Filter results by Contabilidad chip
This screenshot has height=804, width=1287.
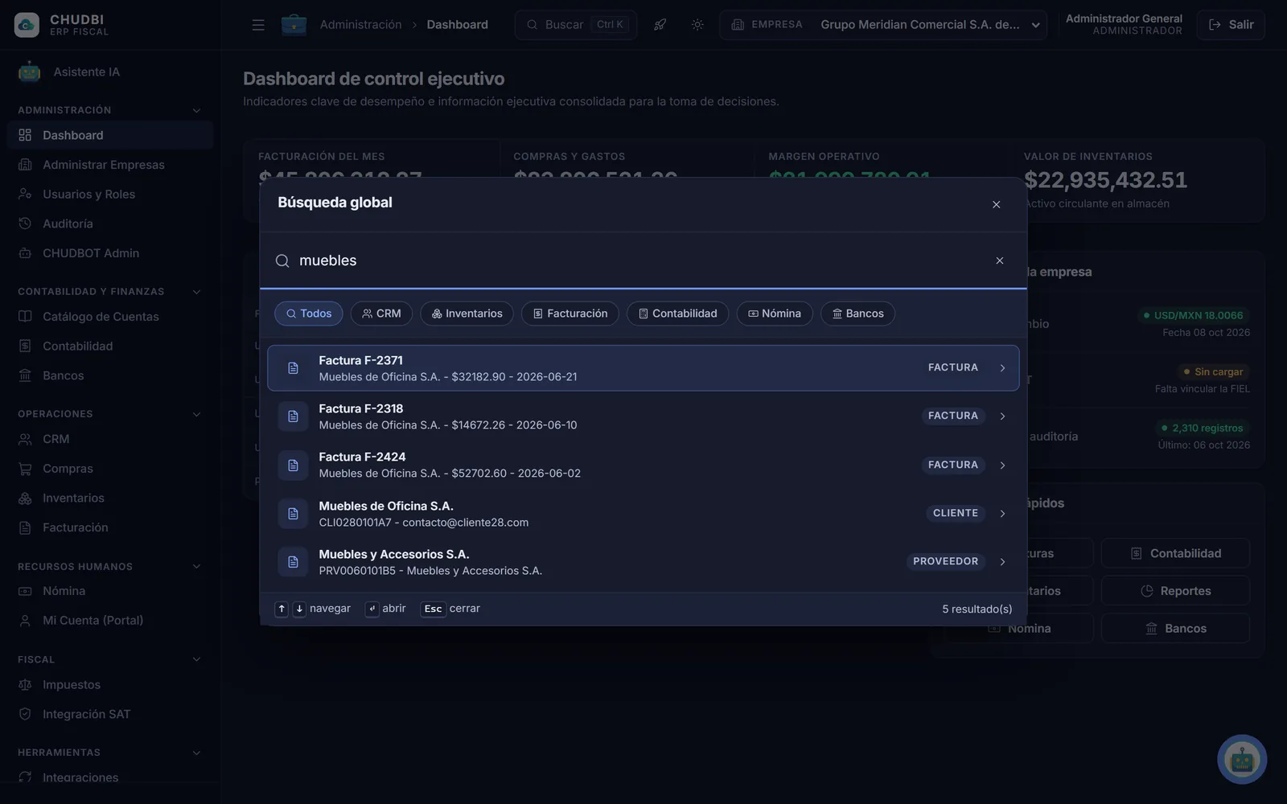coord(677,314)
